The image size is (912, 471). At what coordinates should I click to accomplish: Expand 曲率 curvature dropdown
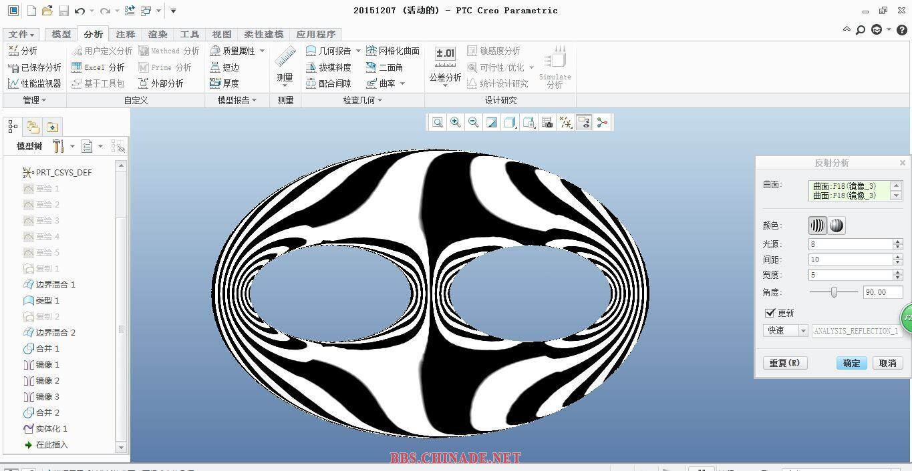point(403,83)
